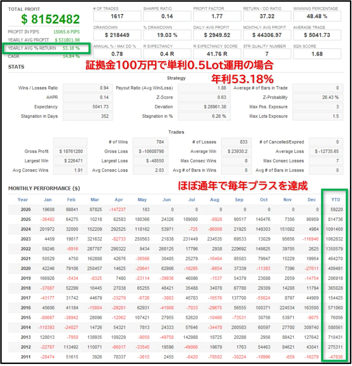The image size is (352, 366).
Task: Select the 2024 YTD total 1091400
Action: pos(334,229)
